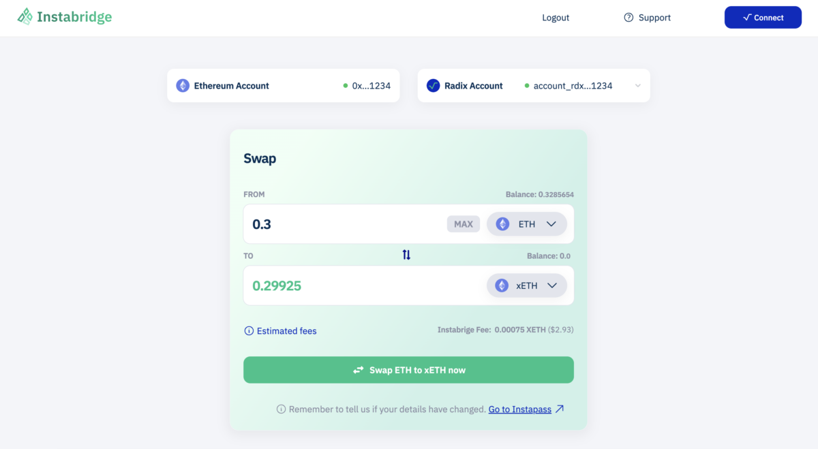Click the green status dot beside account_rdx...1234
This screenshot has height=449, width=818.
(527, 86)
